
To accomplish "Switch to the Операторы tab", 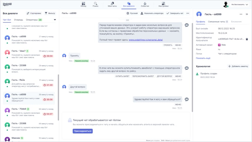I will point(34,20).
